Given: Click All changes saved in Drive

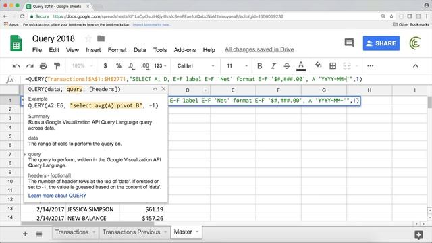Looking at the screenshot, I should pos(259,49).
